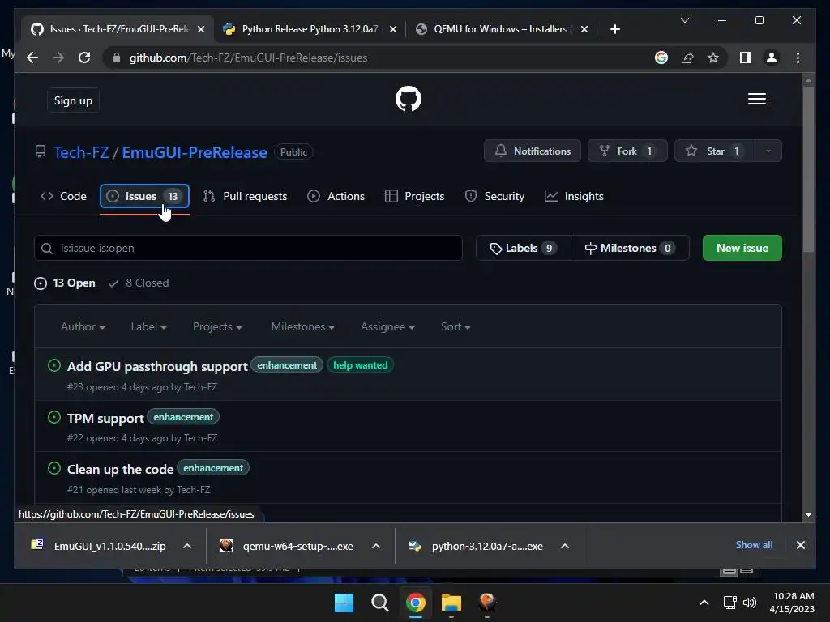Image resolution: width=830 pixels, height=622 pixels.
Task: Close the Issues Tech-FZ tab
Action: (x=201, y=29)
